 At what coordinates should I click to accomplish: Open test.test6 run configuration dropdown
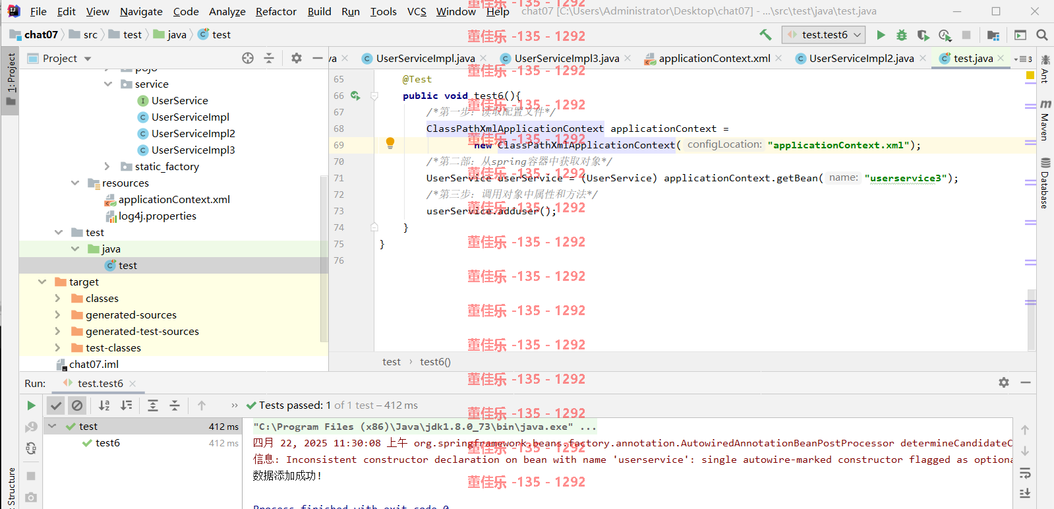click(x=824, y=35)
